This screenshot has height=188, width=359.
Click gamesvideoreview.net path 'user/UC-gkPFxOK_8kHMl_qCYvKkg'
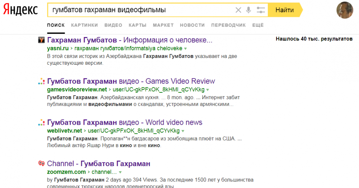tap(159, 90)
